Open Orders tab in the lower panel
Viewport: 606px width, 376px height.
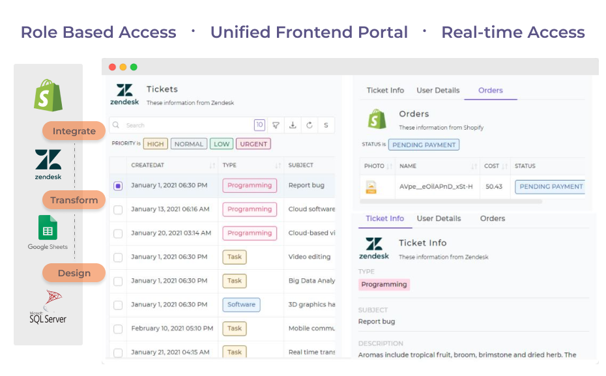(x=493, y=219)
